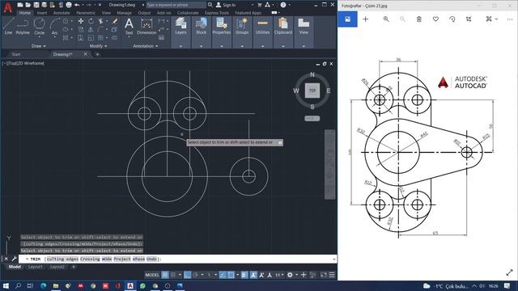
Task: Switch to the Layout1 tab
Action: 35,267
